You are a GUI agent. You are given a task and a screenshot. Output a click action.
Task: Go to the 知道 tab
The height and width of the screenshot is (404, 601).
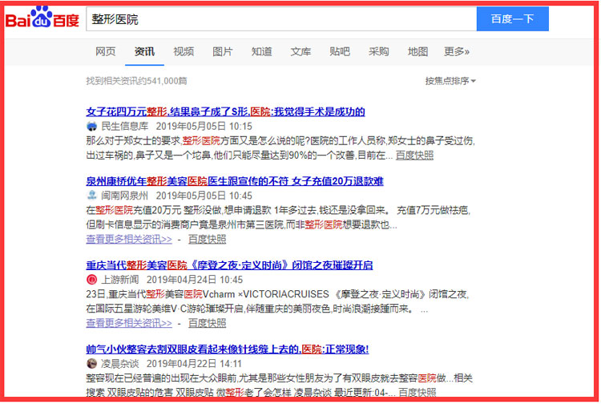pos(262,51)
